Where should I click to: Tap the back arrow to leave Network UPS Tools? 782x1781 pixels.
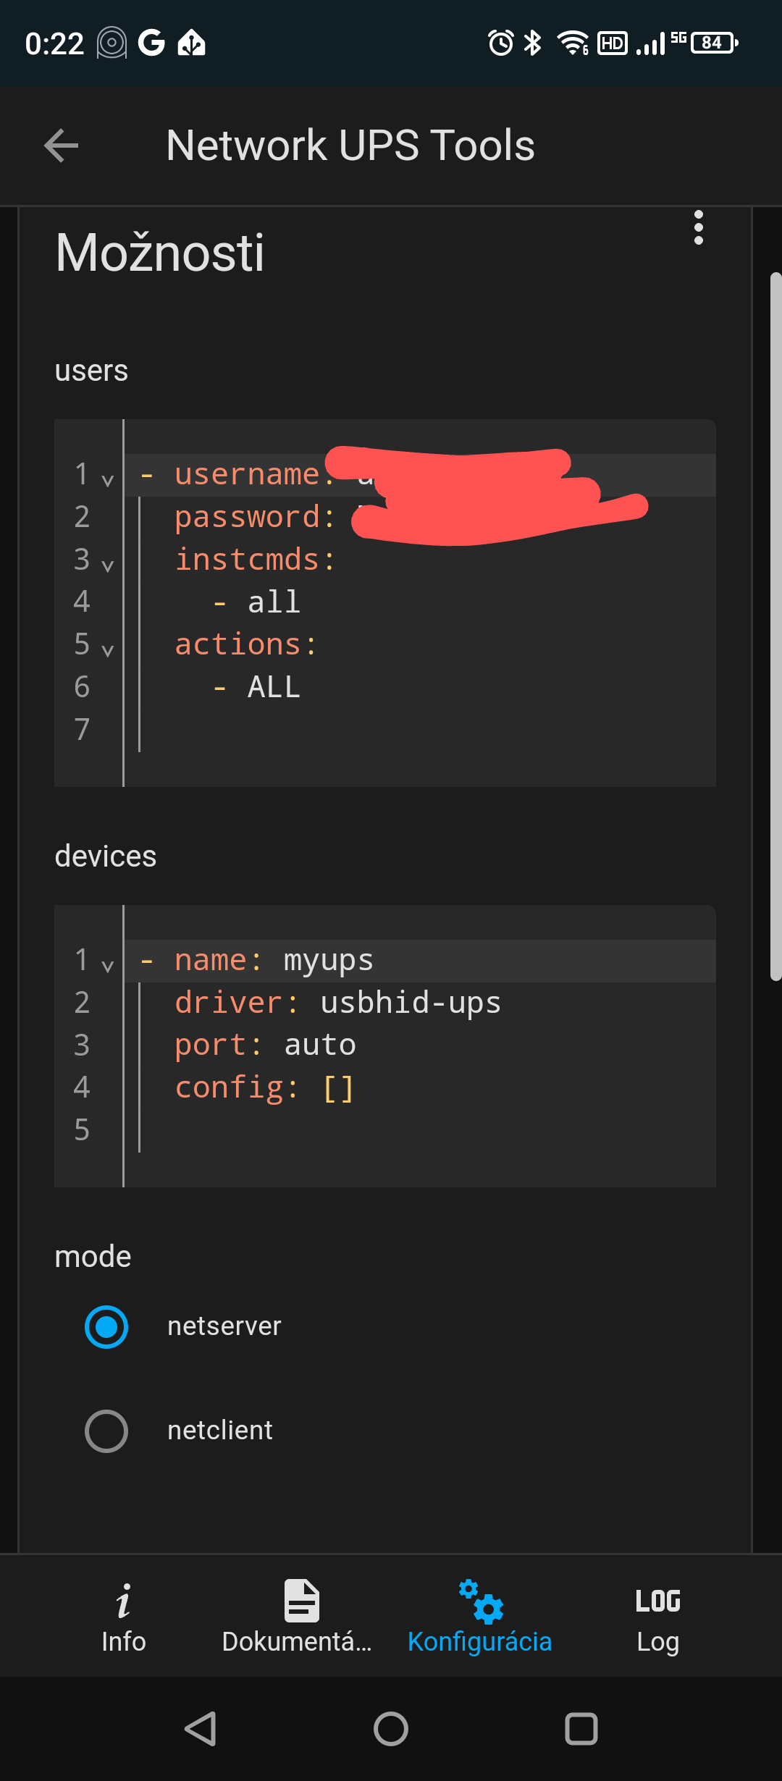point(61,145)
